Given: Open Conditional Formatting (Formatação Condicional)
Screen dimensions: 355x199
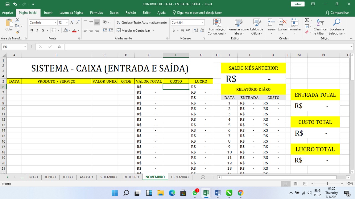Looking at the screenshot, I should (x=217, y=27).
